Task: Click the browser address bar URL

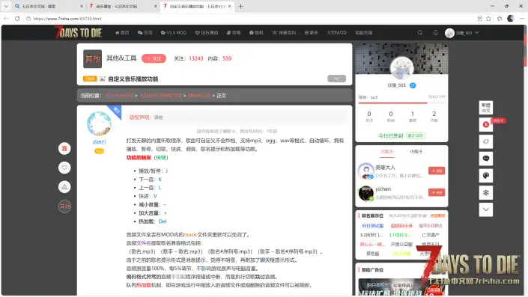Action: point(67,19)
